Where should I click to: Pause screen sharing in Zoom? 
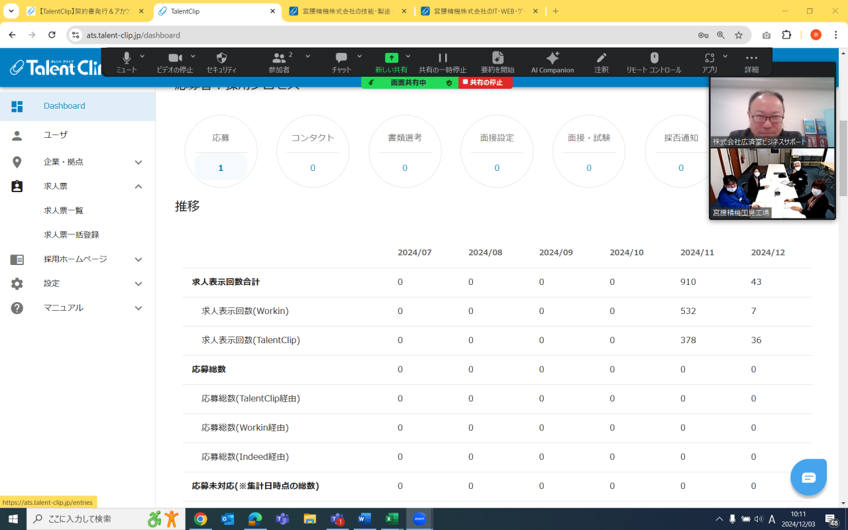click(443, 59)
